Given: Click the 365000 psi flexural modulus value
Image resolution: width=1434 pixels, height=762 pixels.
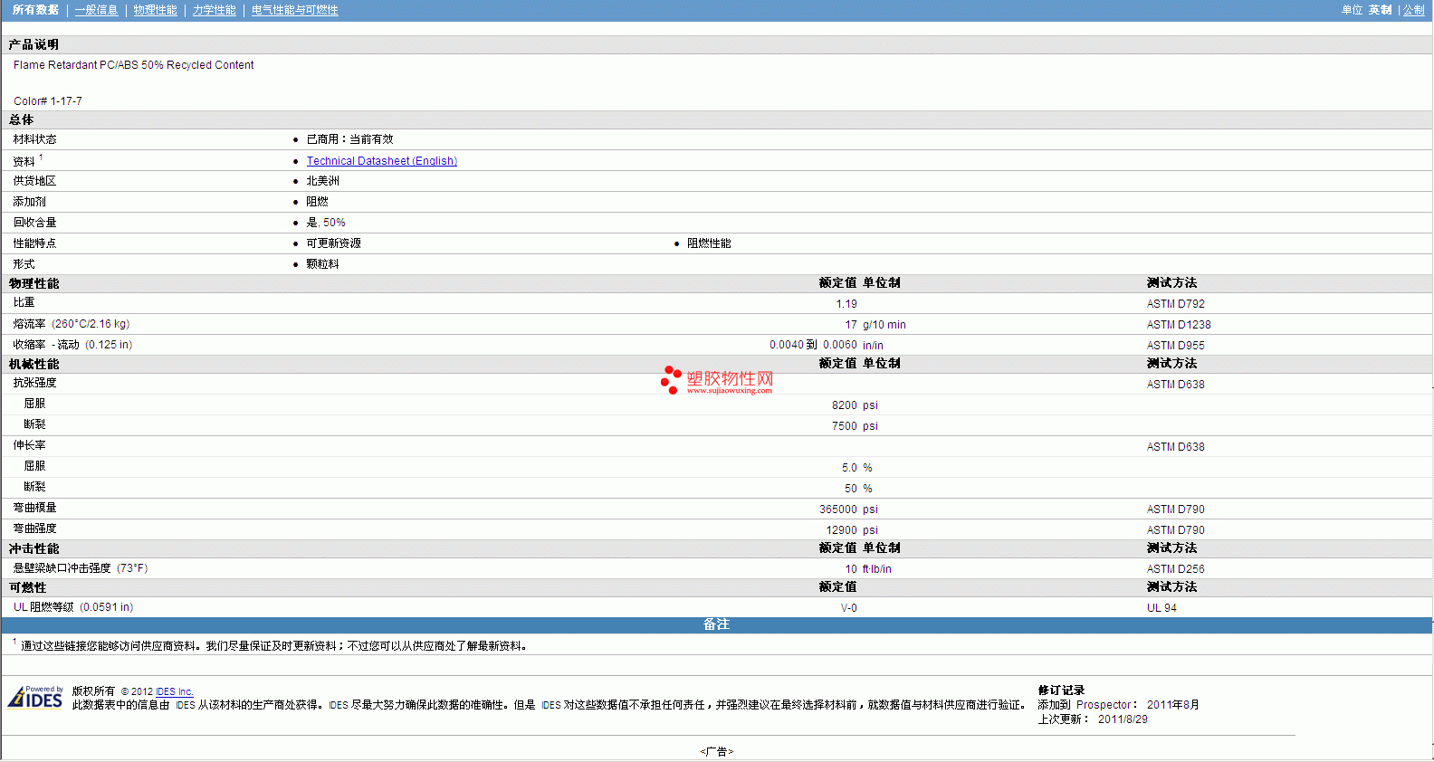Looking at the screenshot, I should pyautogui.click(x=848, y=510).
